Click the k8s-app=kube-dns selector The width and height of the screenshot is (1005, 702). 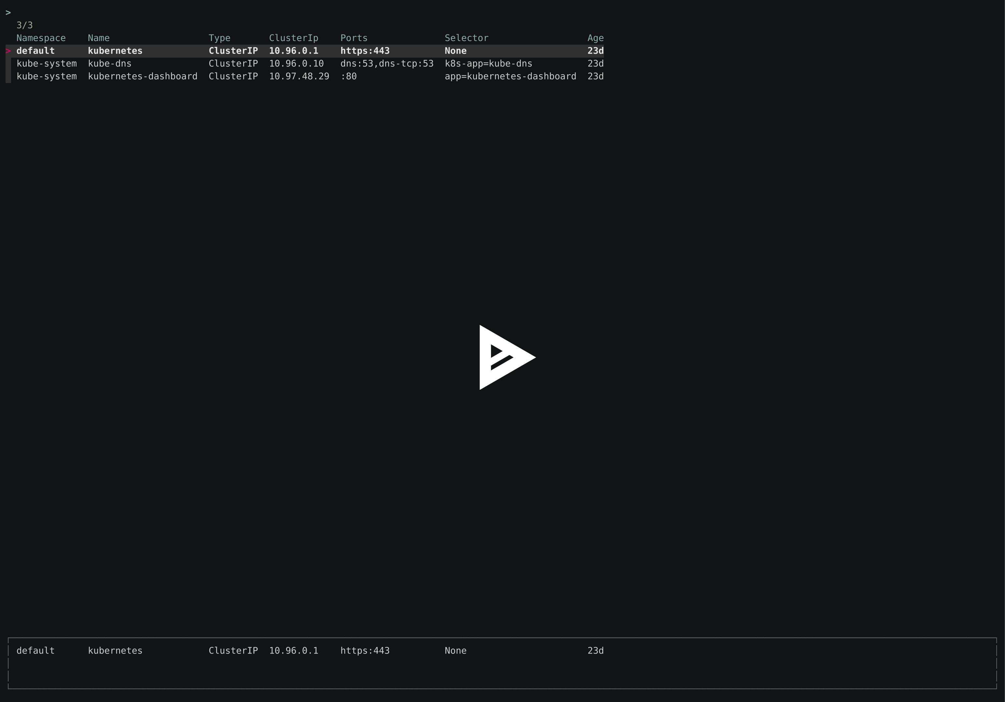[488, 63]
